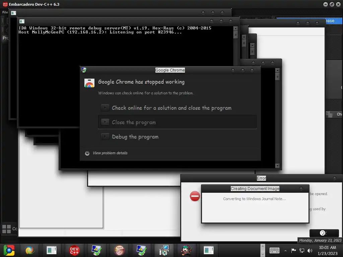Click 'Converting to Windows Journal Note...' text
This screenshot has width=343, height=257.
(255, 199)
